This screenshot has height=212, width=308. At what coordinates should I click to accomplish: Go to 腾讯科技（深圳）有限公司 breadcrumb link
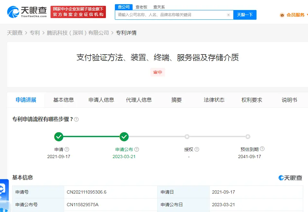78,33
